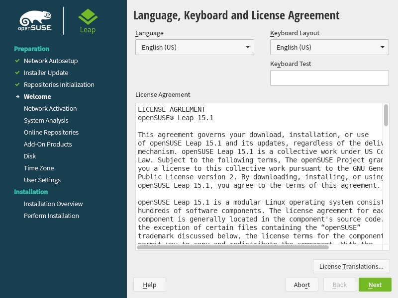Click the Keyboard Layout field label
Image resolution: width=398 pixels, height=298 pixels.
point(295,33)
